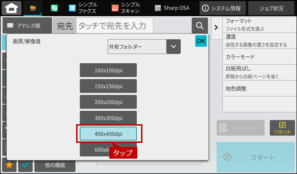Screen dimensions: 297x174
Task: Select 200x200dpi resolution
Action: (x=108, y=102)
